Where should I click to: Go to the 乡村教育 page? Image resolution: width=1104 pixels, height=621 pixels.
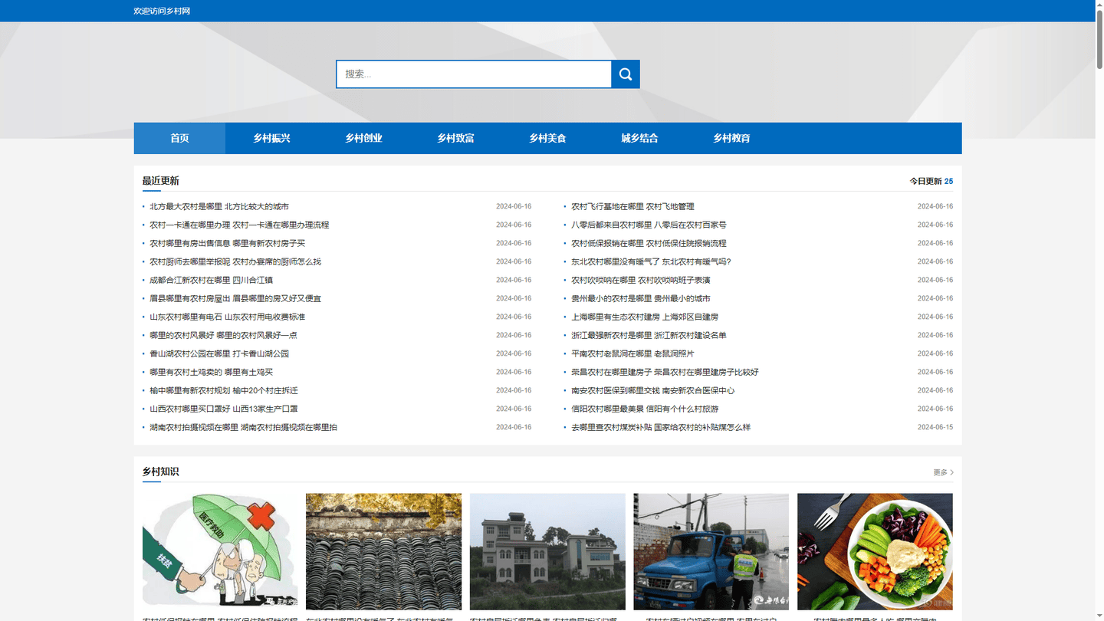(731, 139)
